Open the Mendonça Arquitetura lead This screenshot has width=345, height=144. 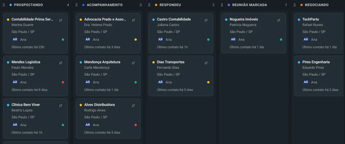[102, 62]
